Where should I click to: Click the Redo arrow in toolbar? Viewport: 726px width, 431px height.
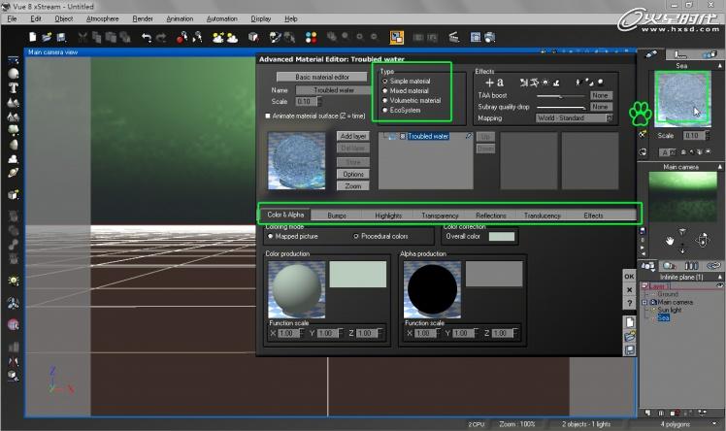coord(161,37)
